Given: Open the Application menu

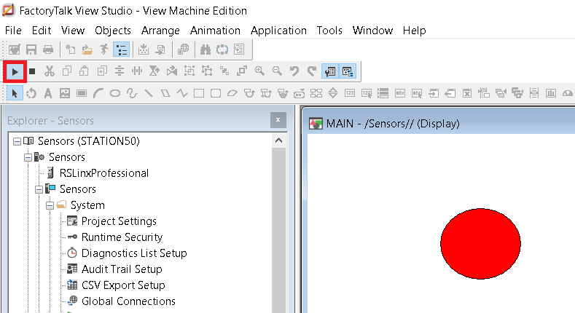Looking at the screenshot, I should [278, 31].
